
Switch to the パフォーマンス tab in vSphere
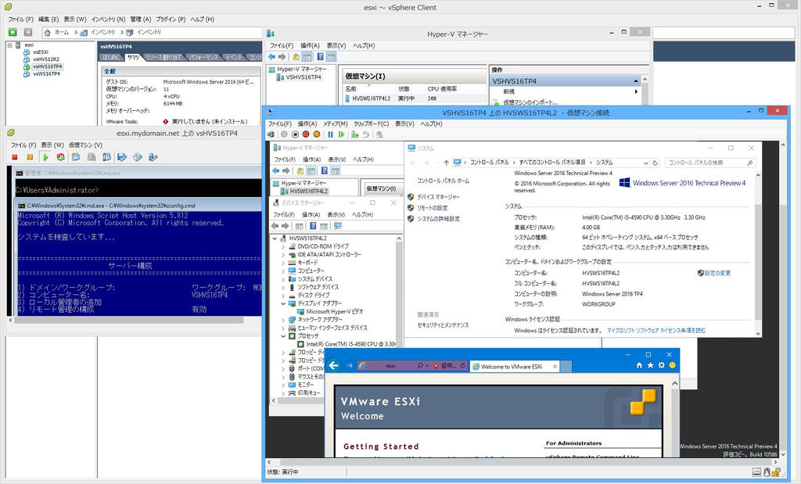203,57
